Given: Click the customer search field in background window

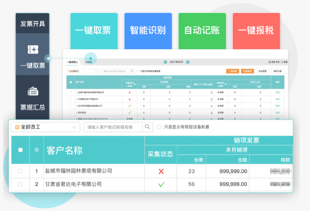Looking at the screenshot, I should pos(116,71).
